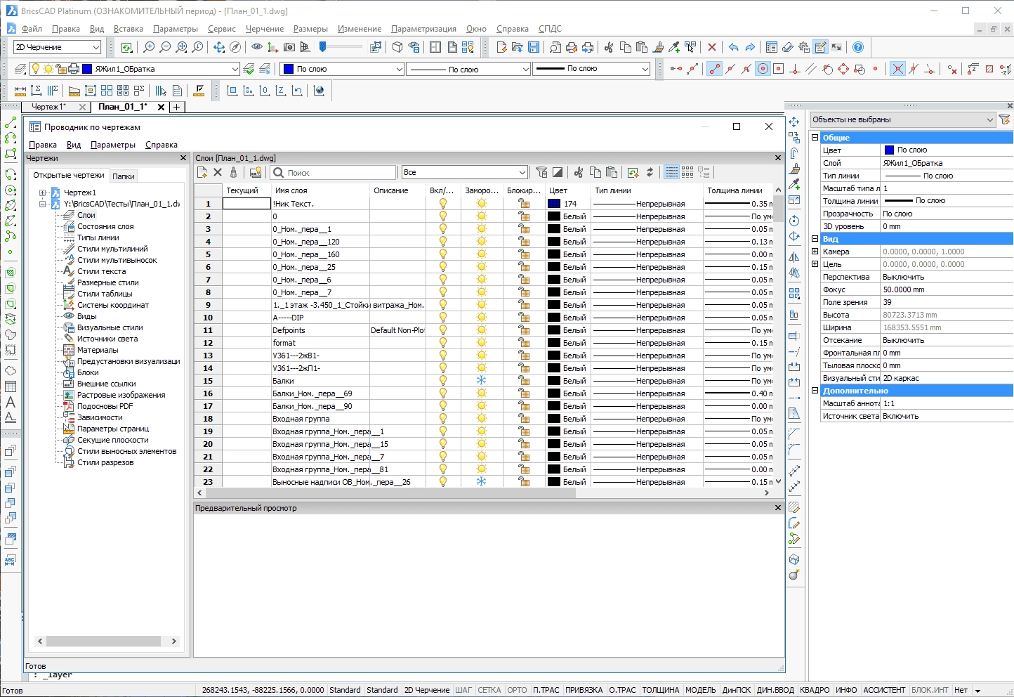Open the Черчение menu
This screenshot has height=697, width=1014.
(x=264, y=29)
